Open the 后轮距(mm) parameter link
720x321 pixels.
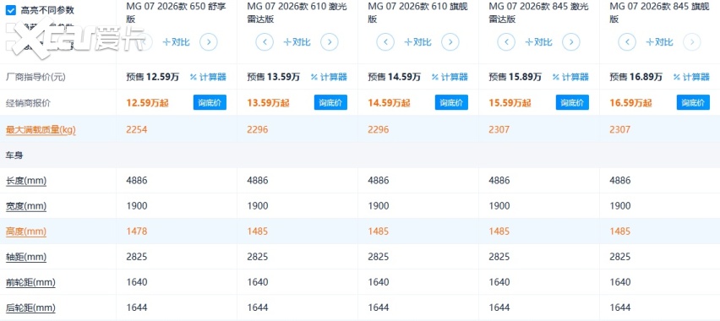coord(30,307)
